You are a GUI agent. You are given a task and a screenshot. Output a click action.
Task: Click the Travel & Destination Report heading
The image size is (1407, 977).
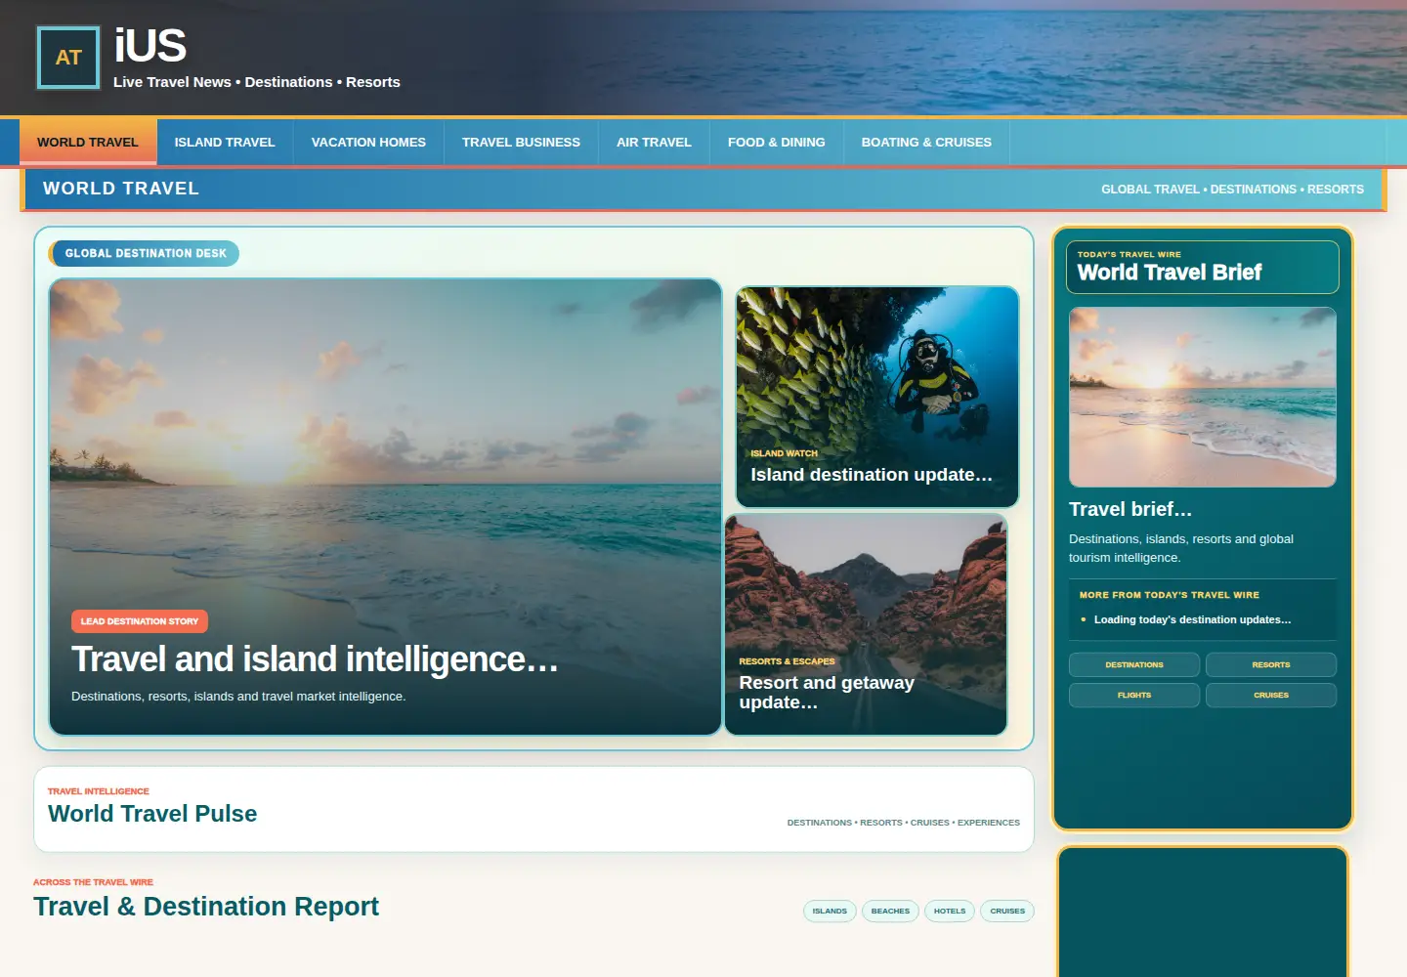point(206,907)
